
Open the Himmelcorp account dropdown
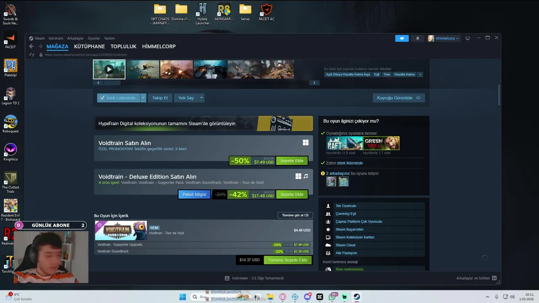[443, 38]
